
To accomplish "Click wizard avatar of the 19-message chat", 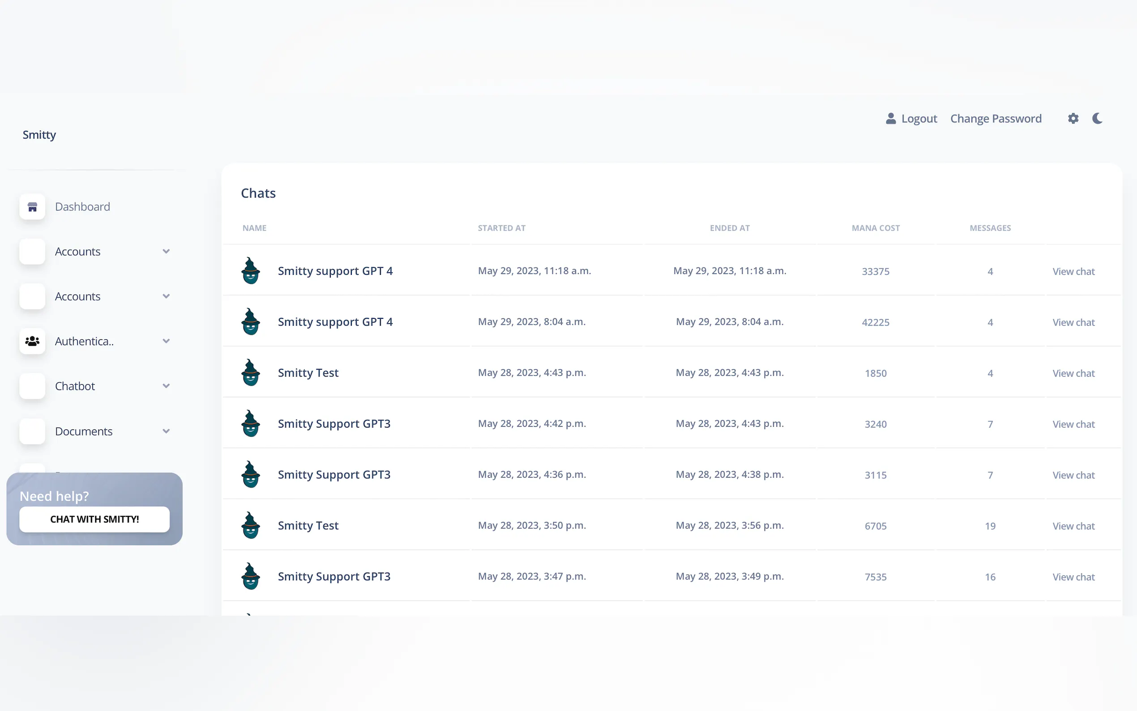I will click(x=251, y=525).
